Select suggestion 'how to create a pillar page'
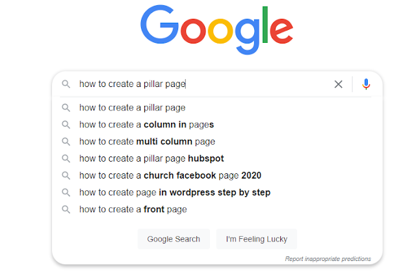Screen dimensions: 416x274 click(x=133, y=107)
